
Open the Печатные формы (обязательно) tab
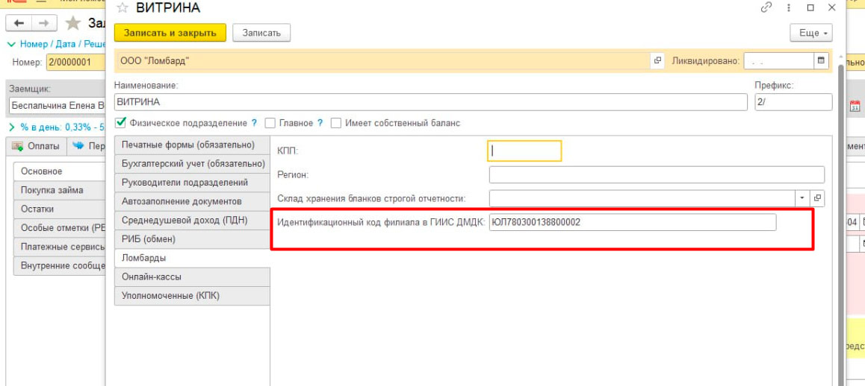(192, 145)
